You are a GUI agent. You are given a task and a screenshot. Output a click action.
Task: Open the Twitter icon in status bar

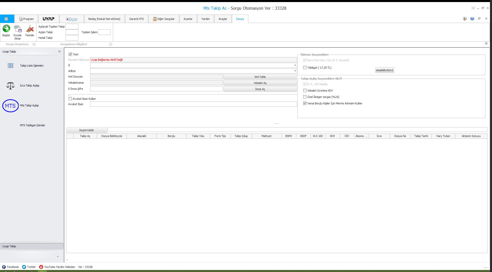[24, 267]
